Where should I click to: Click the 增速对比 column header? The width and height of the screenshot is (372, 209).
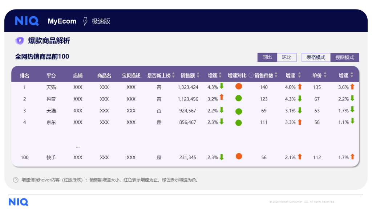(237, 75)
